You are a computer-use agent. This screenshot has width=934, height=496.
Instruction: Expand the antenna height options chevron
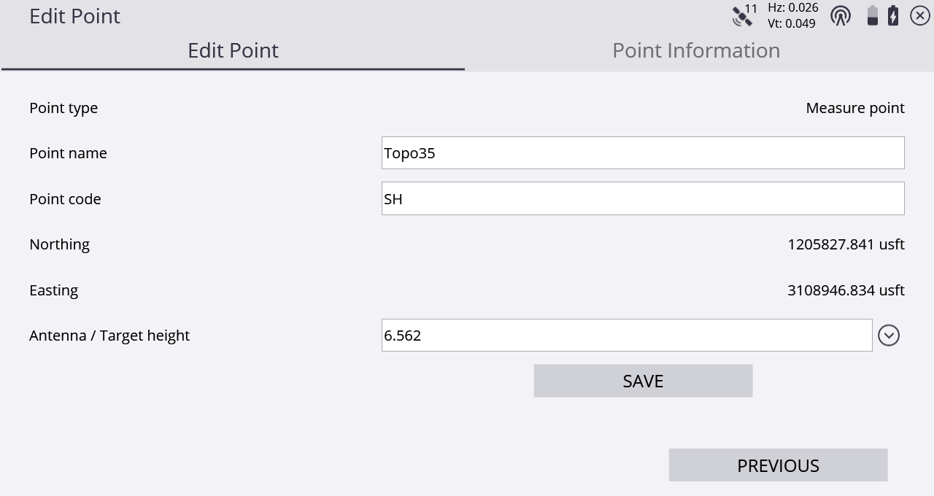(888, 336)
